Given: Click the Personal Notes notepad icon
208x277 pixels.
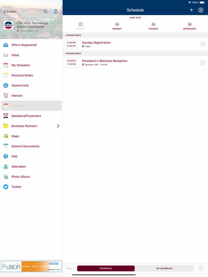Looking at the screenshot, I should pyautogui.click(x=6, y=75).
